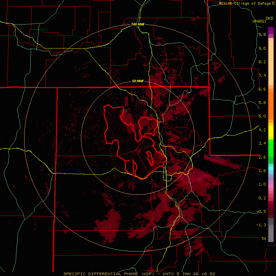Click the 6.6 value on the scale

[x=262, y=89]
